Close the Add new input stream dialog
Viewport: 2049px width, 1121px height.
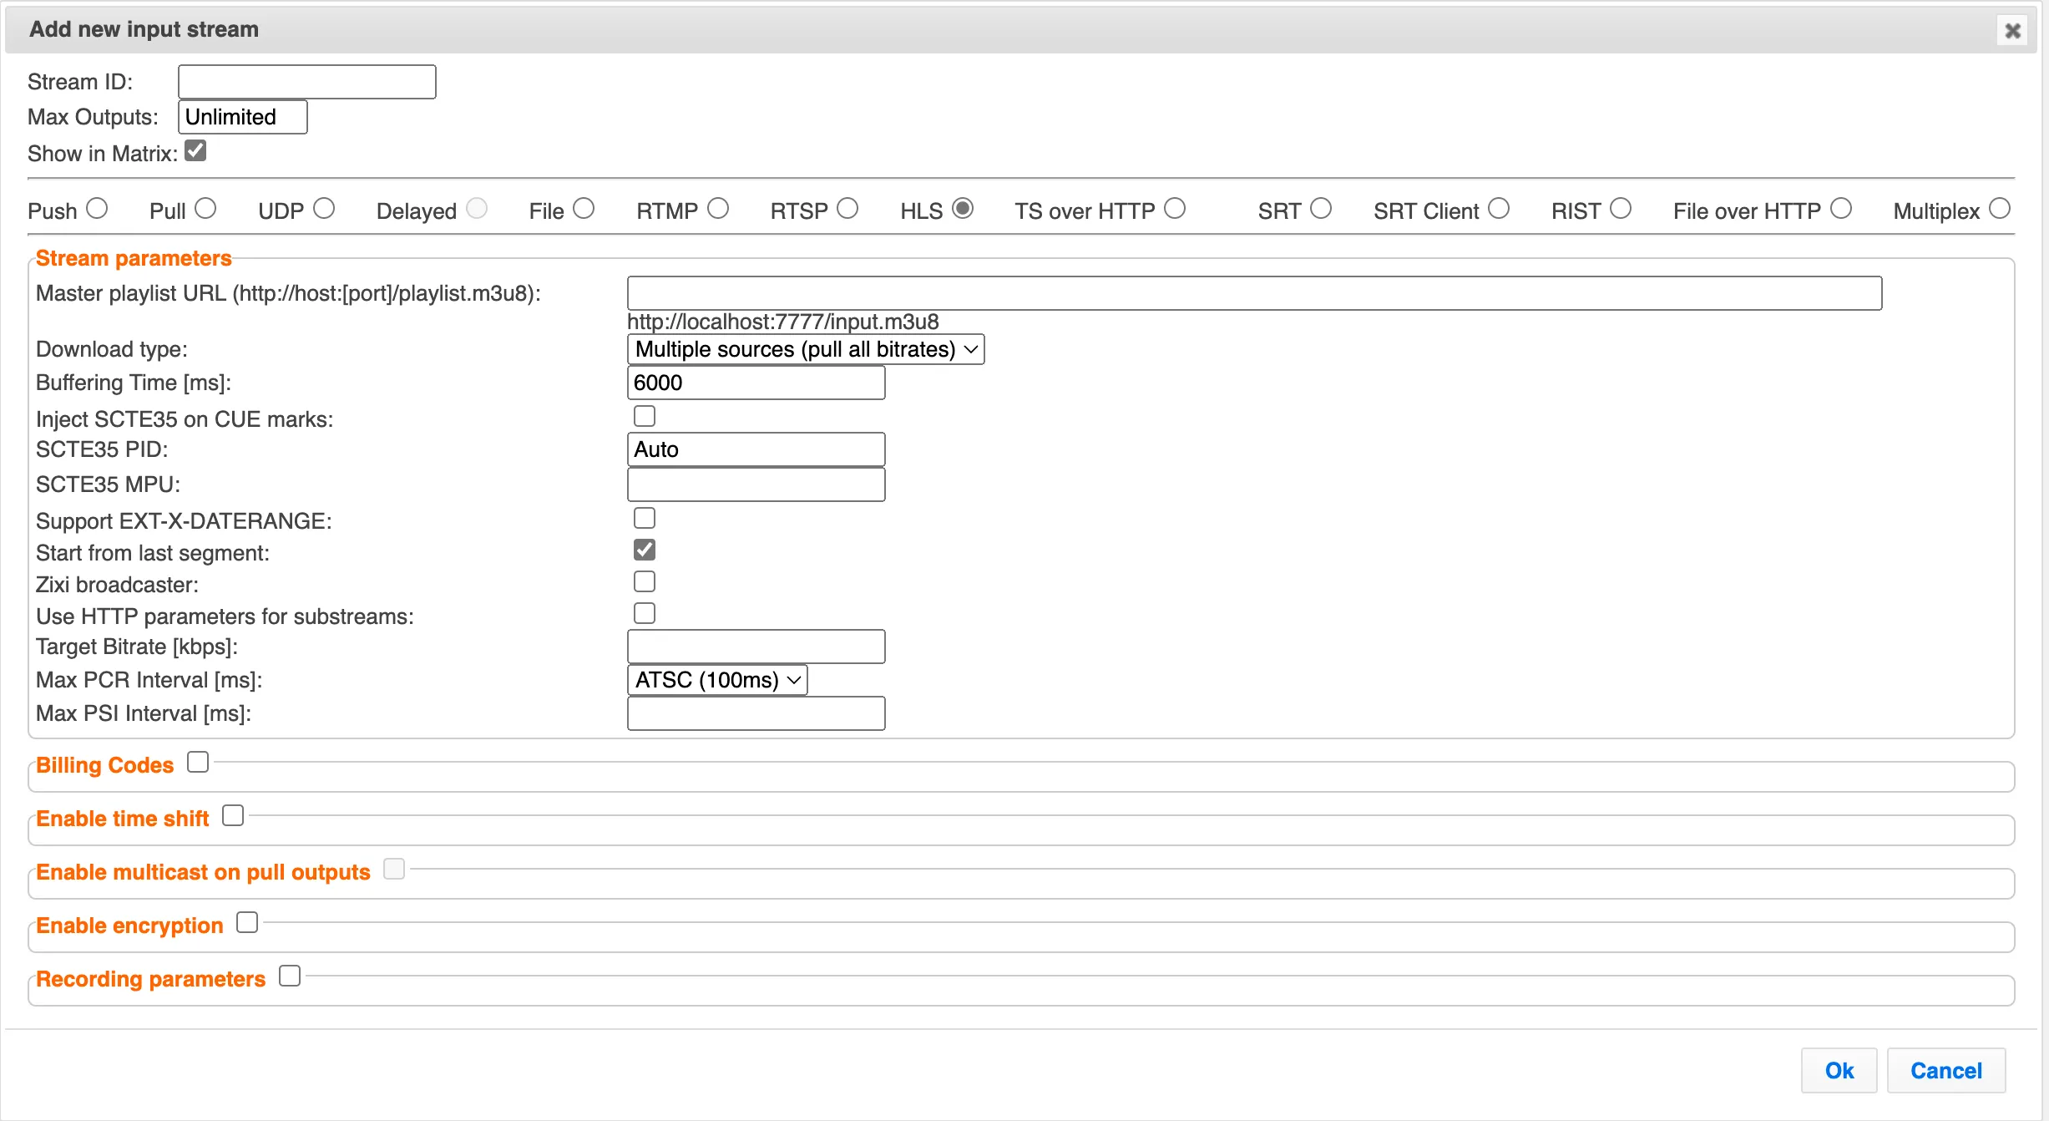pos(2012,31)
